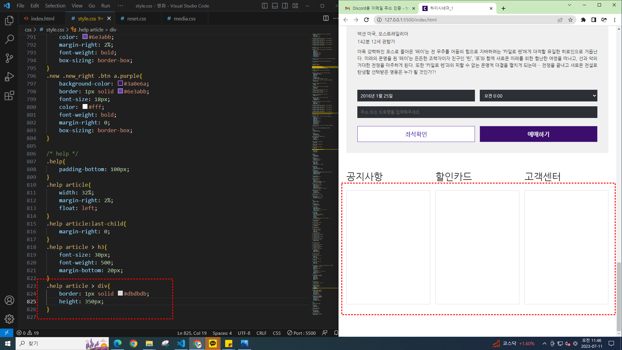Open Run and Debug view
This screenshot has width=622, height=350.
(x=9, y=77)
